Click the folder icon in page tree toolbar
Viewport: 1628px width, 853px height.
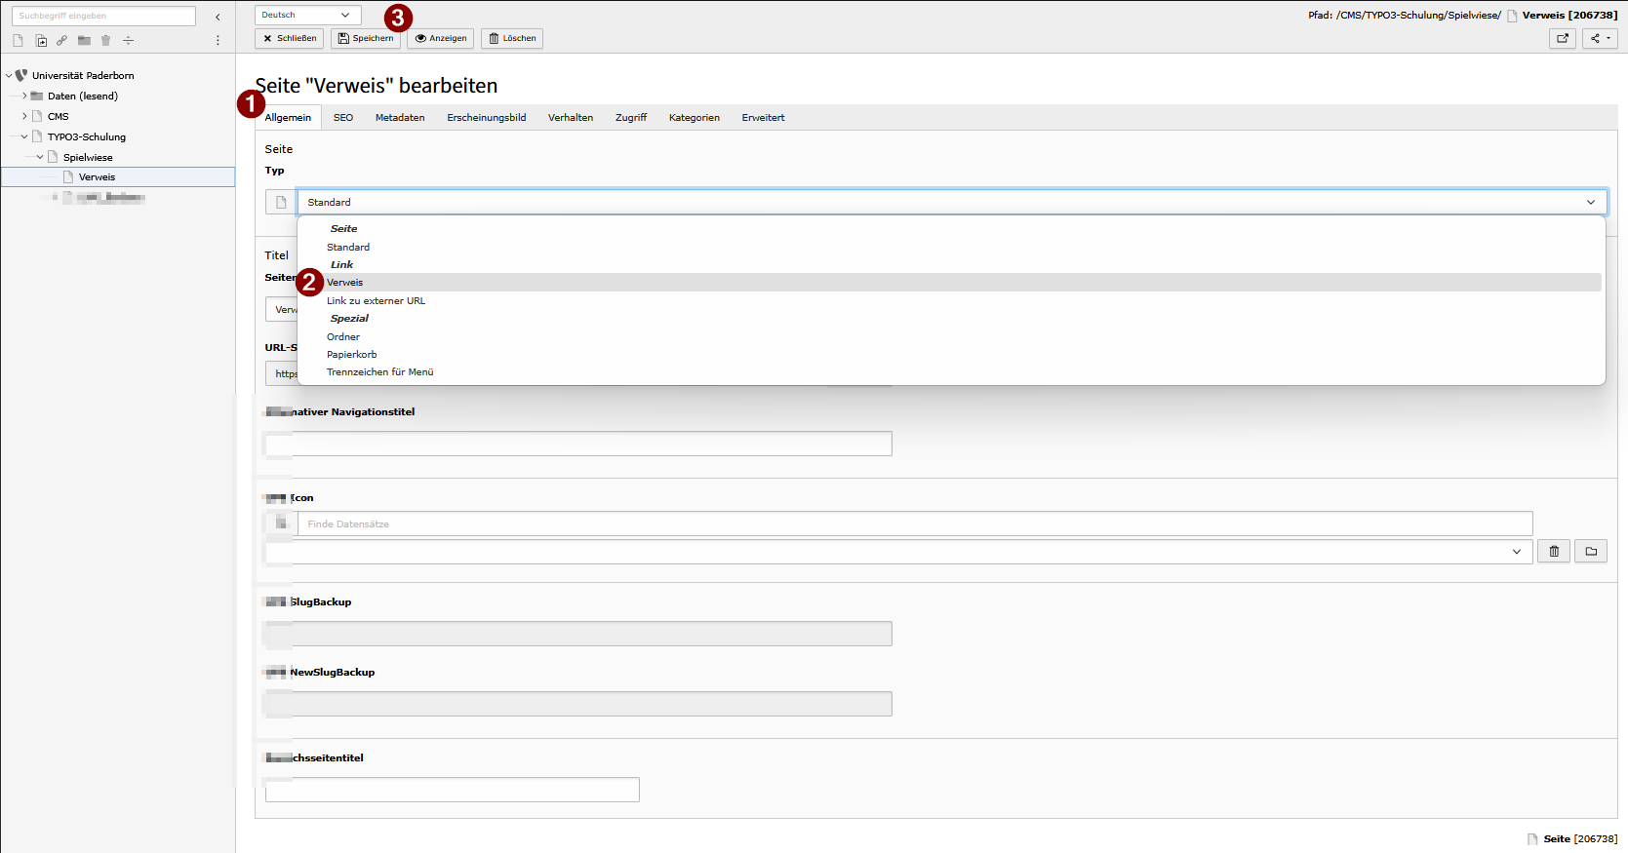84,40
